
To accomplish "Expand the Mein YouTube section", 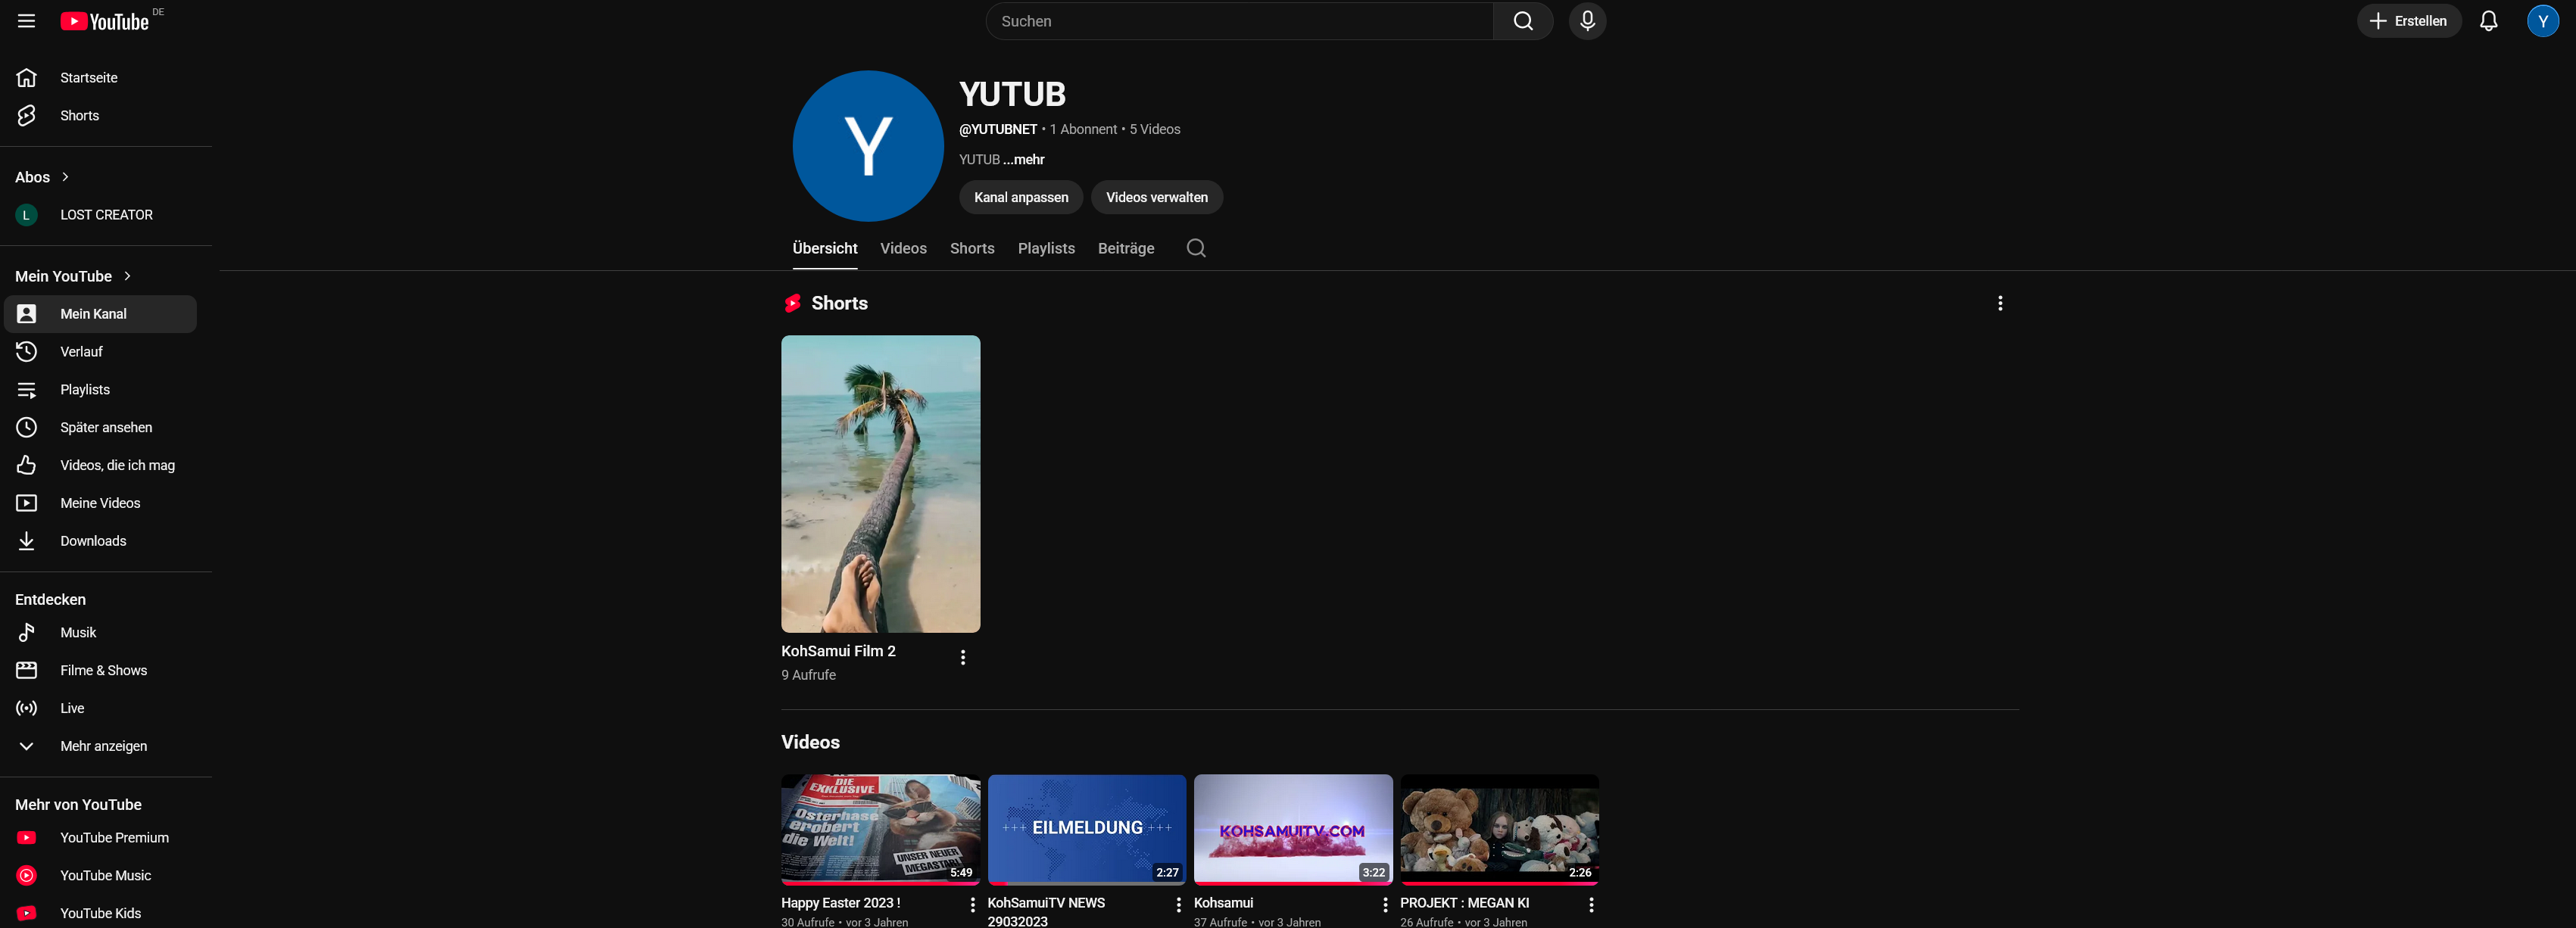I will [74, 276].
